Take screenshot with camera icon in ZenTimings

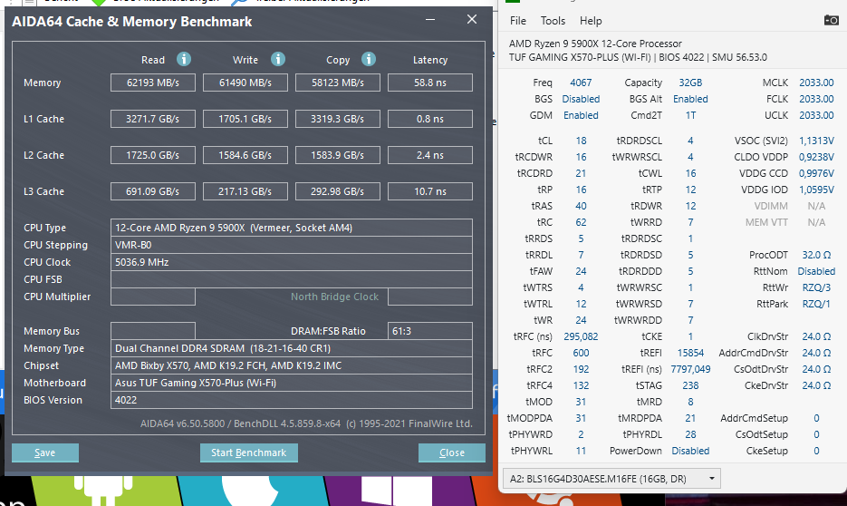point(831,21)
